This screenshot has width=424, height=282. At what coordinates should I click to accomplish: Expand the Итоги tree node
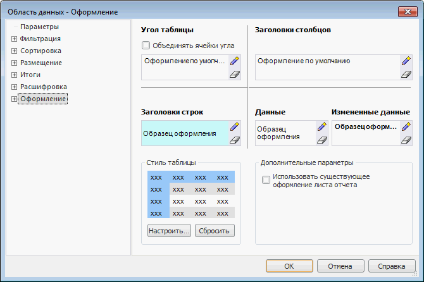coord(14,75)
